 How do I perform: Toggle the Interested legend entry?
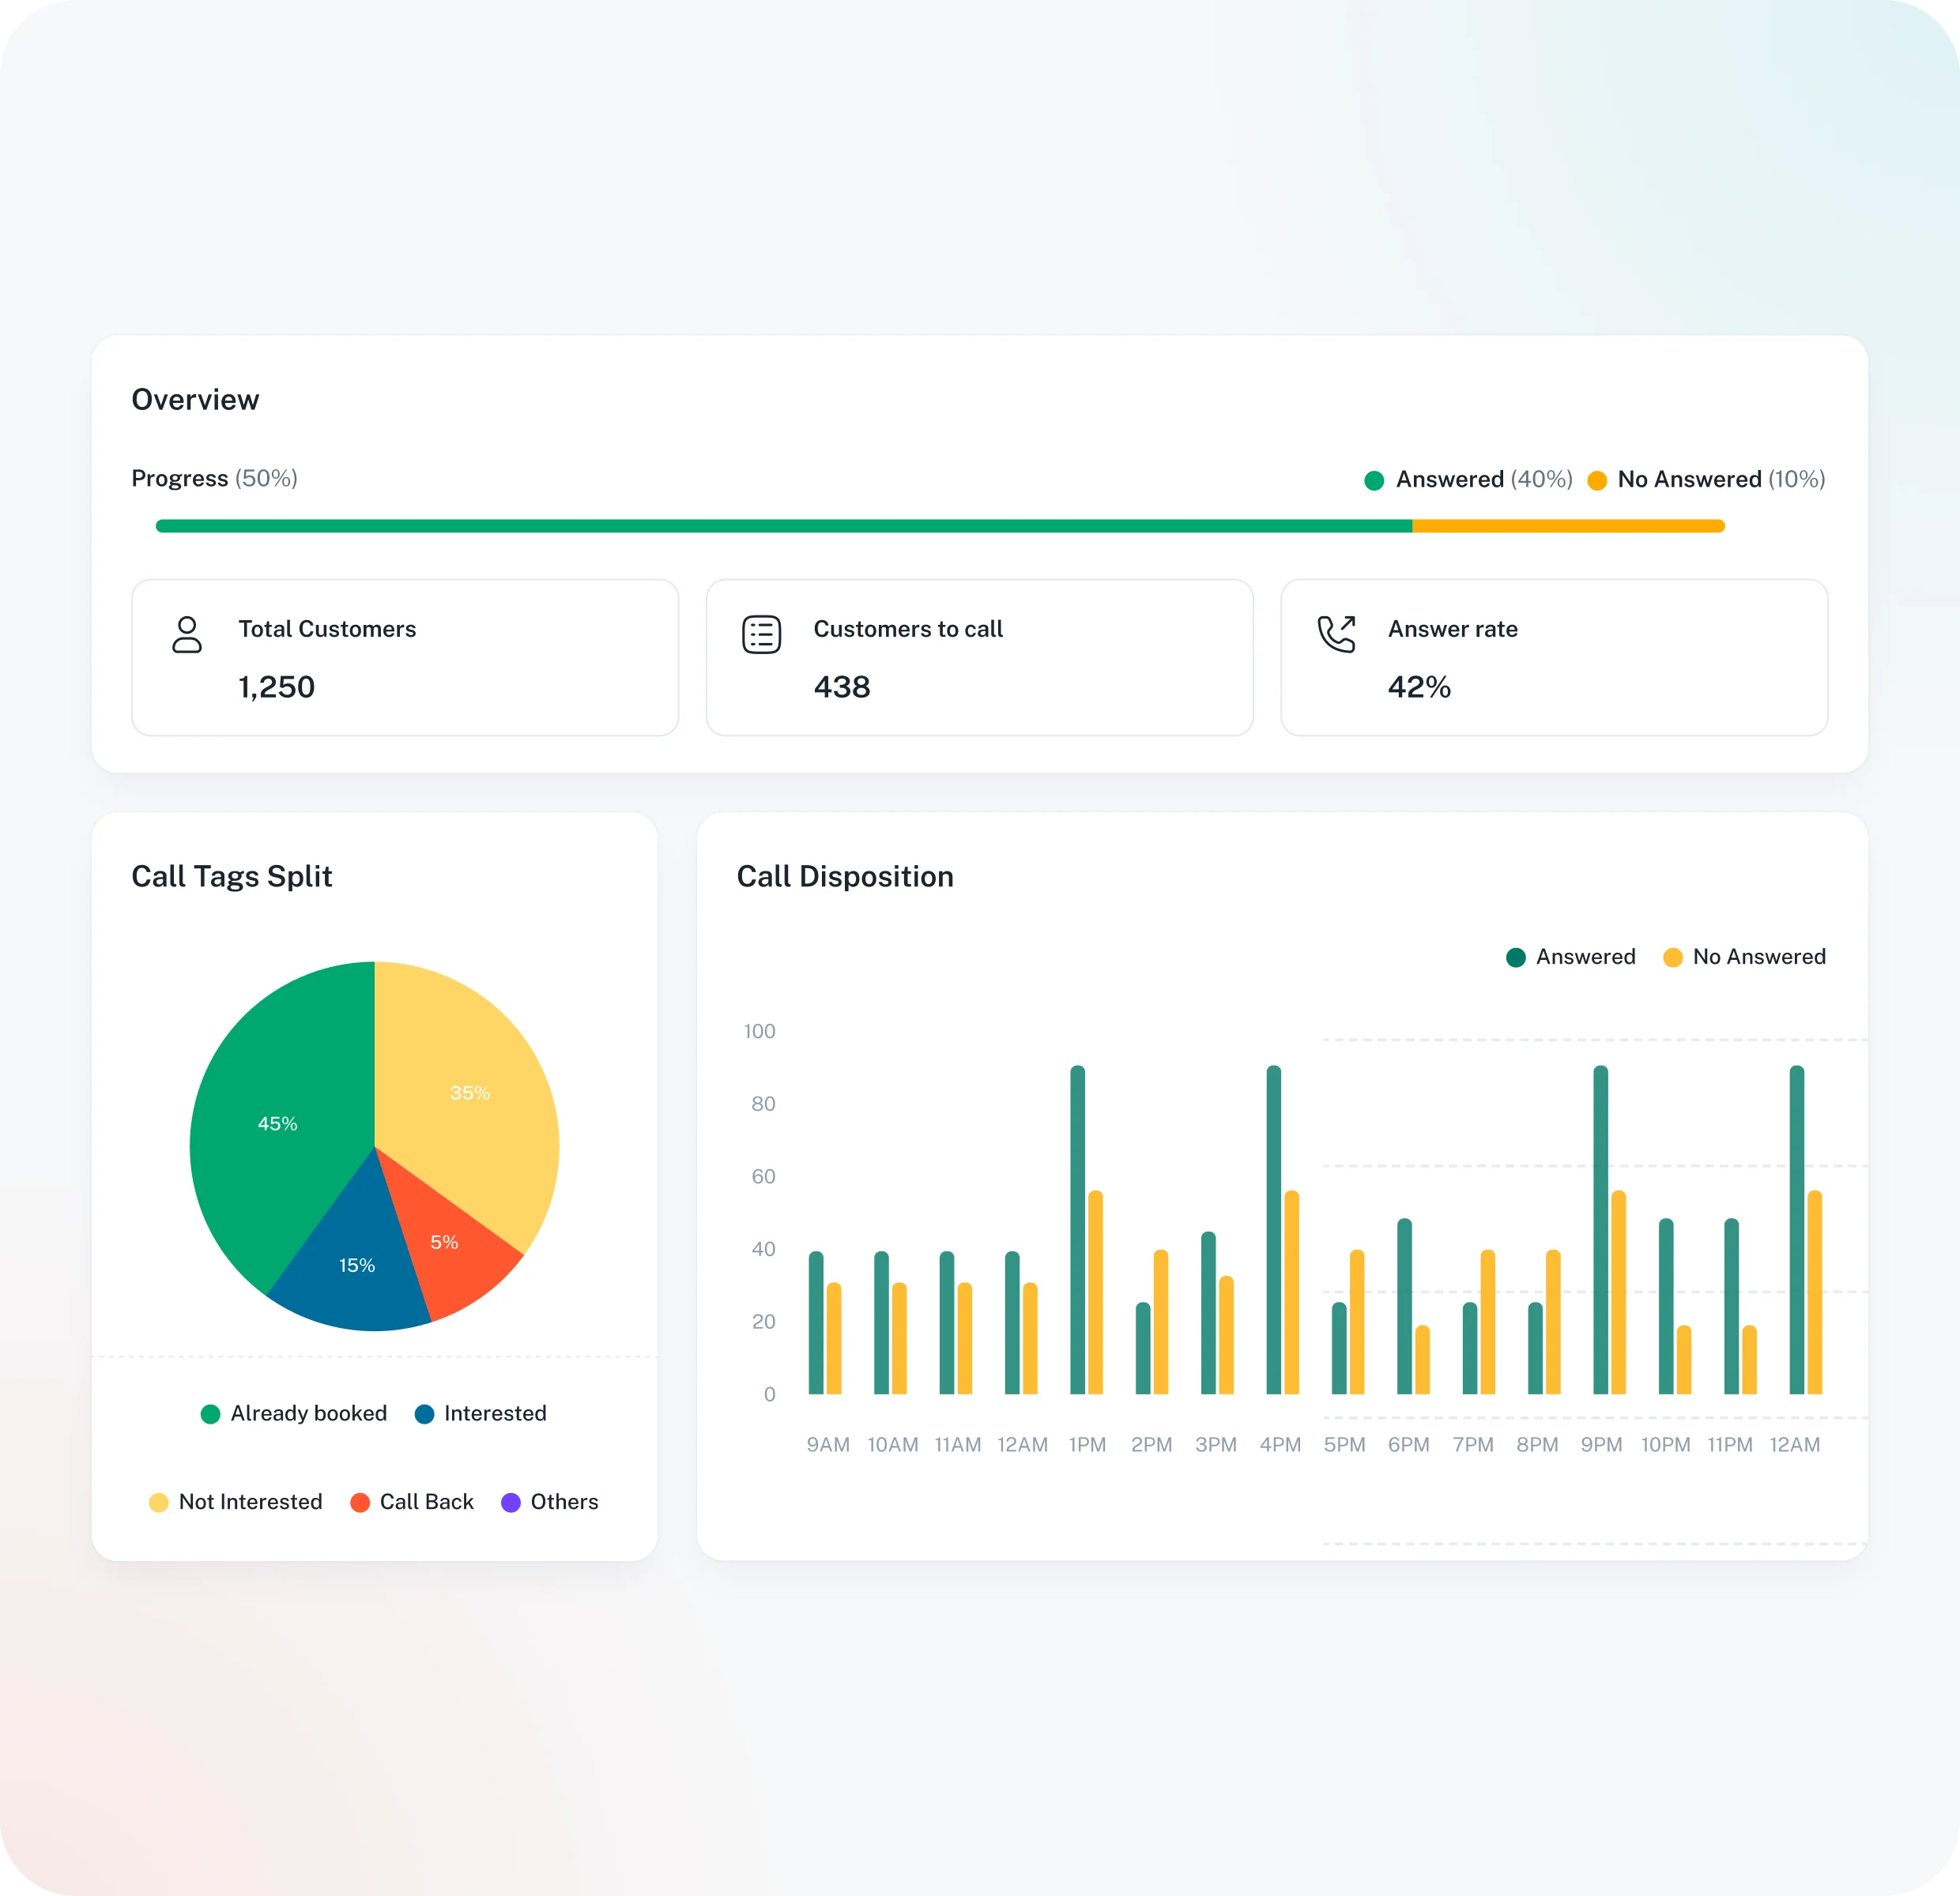pos(480,1413)
